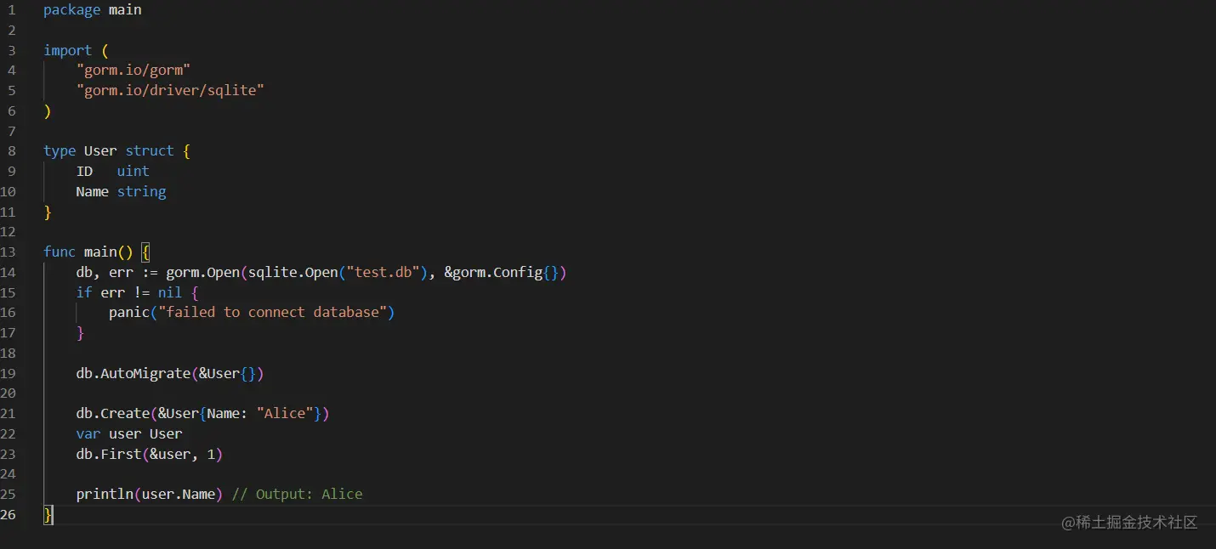Viewport: 1216px width, 549px height.
Task: Click the "struct" keyword on line 8
Action: click(x=150, y=150)
